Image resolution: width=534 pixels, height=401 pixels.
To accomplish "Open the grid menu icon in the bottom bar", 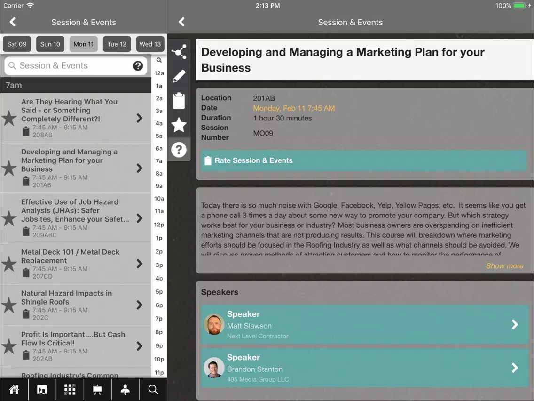I will point(70,389).
